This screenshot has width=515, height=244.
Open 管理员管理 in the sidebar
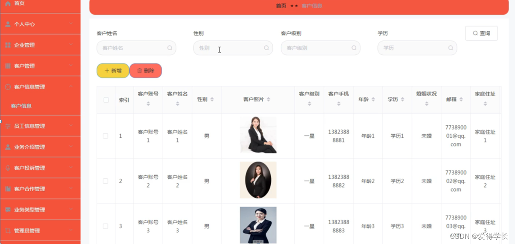(40, 231)
